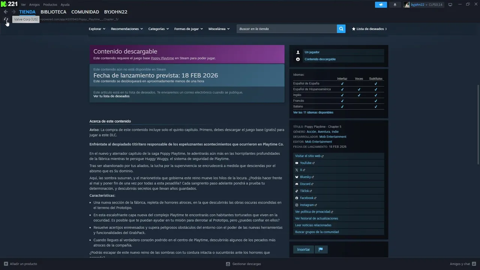Focus the Buscar en la tienda field
Screen dimensions: 480x270
pos(287,29)
